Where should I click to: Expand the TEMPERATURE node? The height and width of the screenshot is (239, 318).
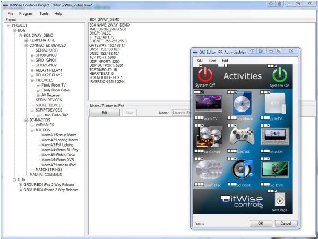pos(26,40)
